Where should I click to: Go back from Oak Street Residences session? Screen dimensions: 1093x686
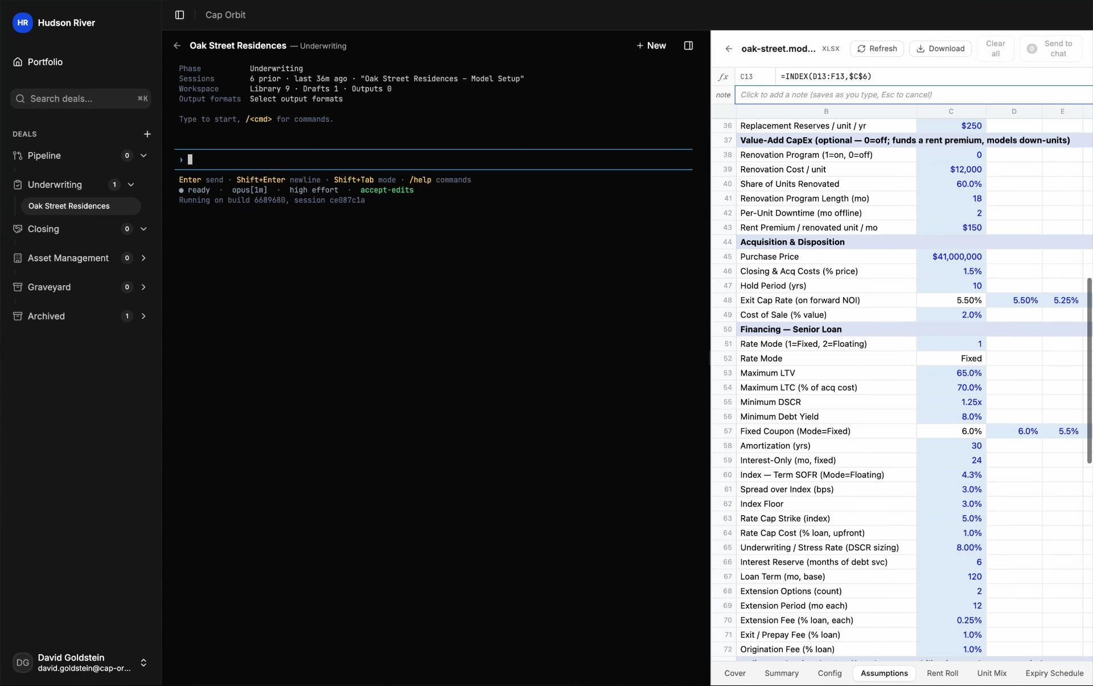click(177, 46)
